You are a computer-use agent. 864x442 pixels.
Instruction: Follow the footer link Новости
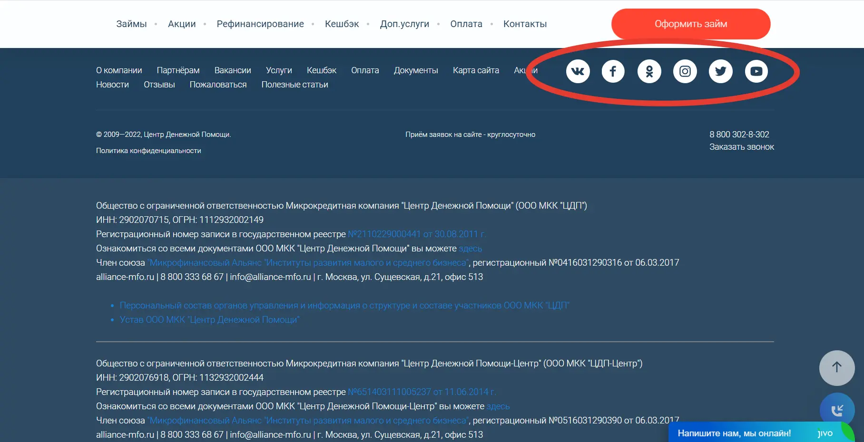(x=112, y=85)
